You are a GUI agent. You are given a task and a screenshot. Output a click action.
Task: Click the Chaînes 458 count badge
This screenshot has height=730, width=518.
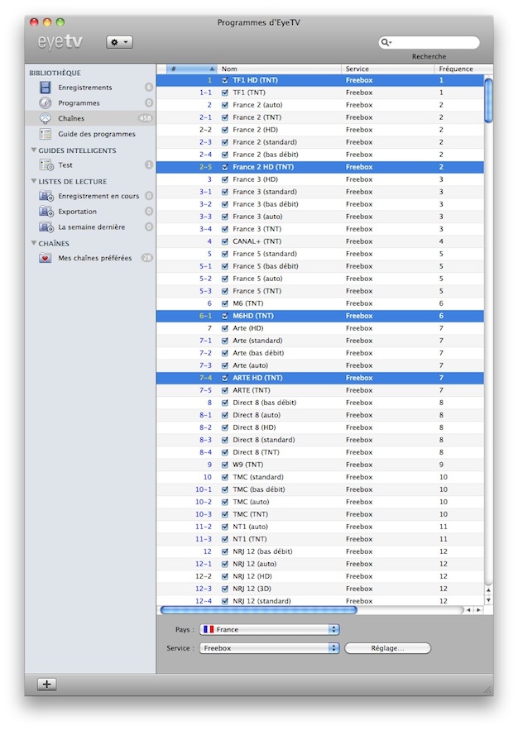(x=146, y=118)
